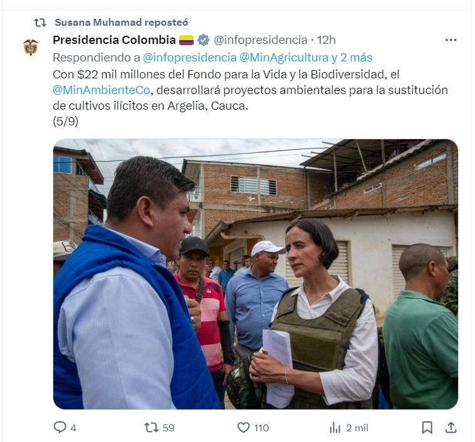The image size is (475, 442).
Task: Bookmark this tweet
Action: [x=427, y=428]
